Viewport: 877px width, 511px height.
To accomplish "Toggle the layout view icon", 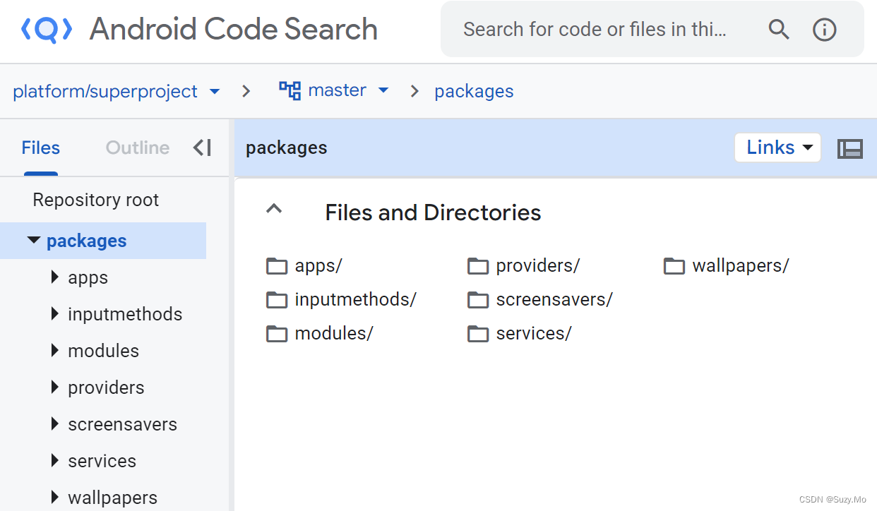I will click(850, 148).
